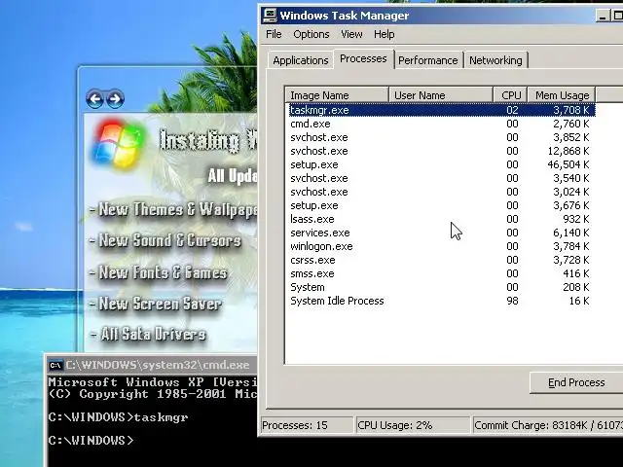623x467 pixels.
Task: Click 'All Sata Drivers' text in setup
Action: tap(148, 335)
